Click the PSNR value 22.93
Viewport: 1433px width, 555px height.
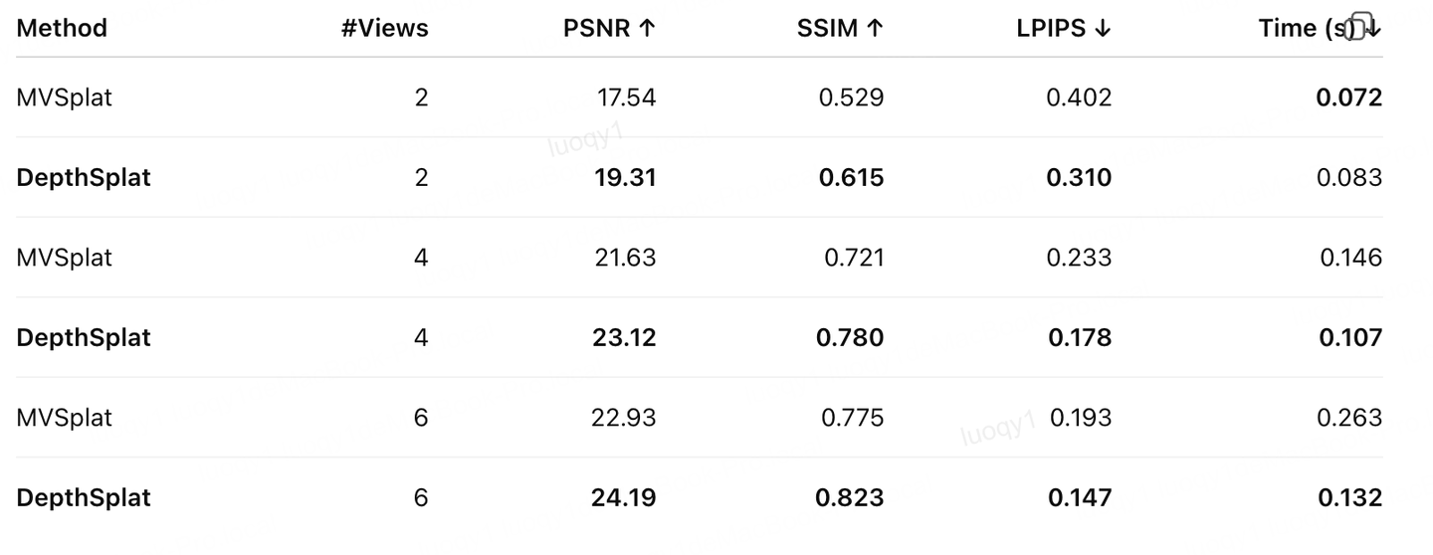coord(626,418)
